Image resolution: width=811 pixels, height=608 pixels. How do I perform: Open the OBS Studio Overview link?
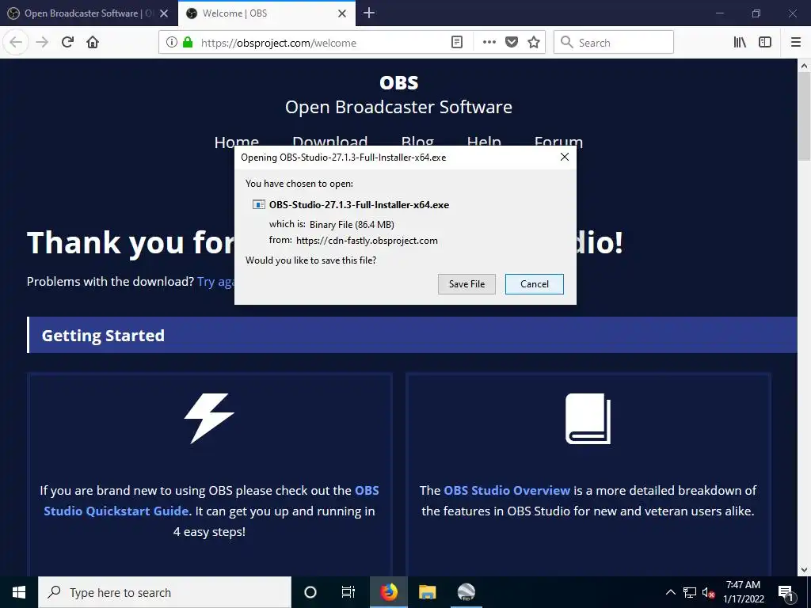(507, 490)
